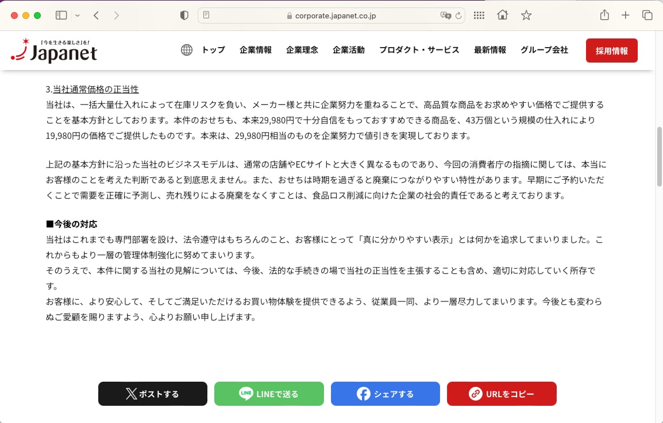Open the 企業情報 menu item

(256, 50)
